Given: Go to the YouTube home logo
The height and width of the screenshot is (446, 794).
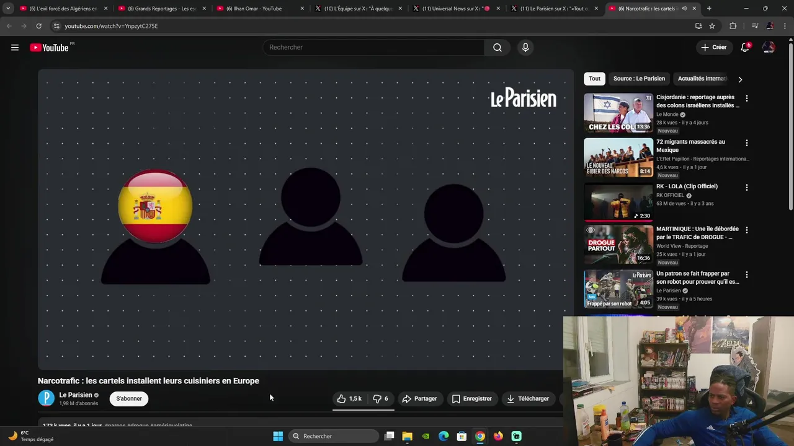Looking at the screenshot, I should click(x=49, y=48).
